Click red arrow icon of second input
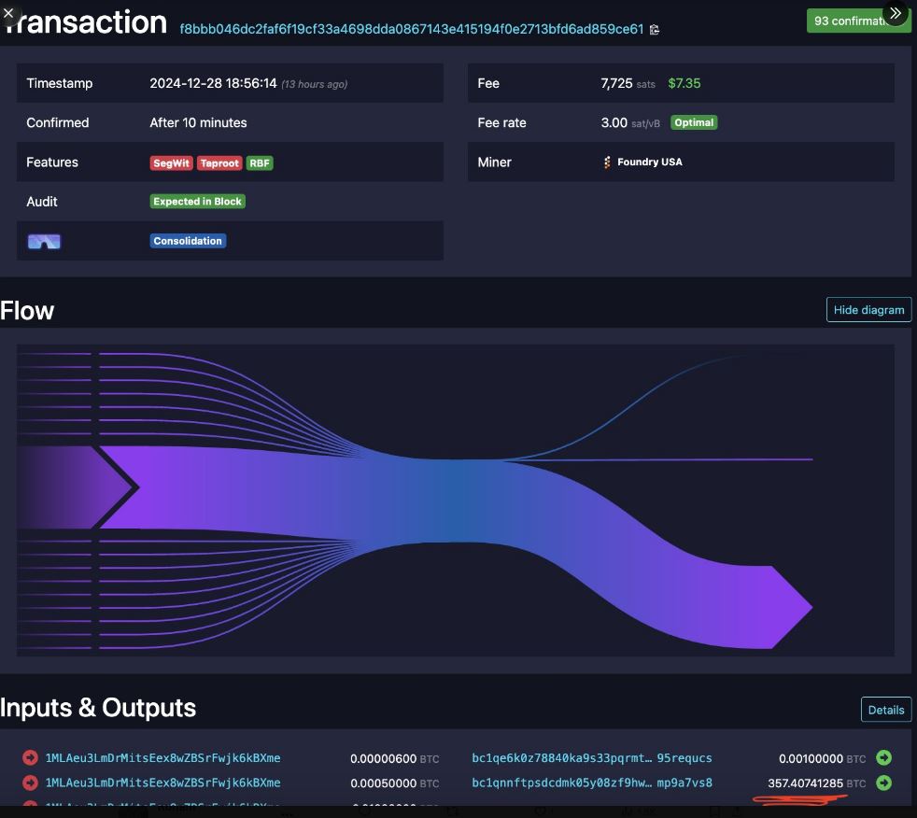Viewport: 917px width, 818px height. pyautogui.click(x=30, y=783)
